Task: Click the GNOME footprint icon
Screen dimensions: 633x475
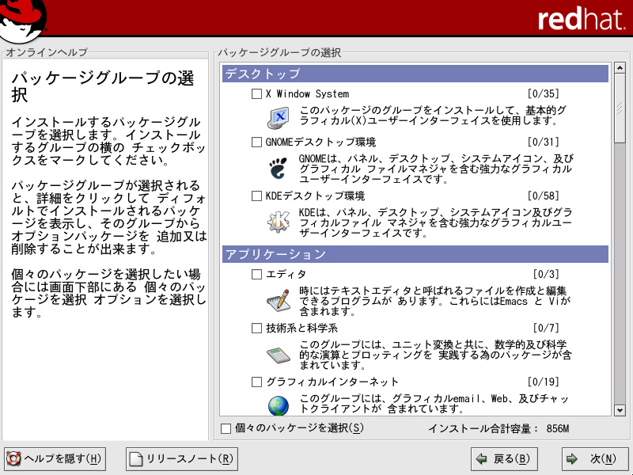Action: coord(279,169)
